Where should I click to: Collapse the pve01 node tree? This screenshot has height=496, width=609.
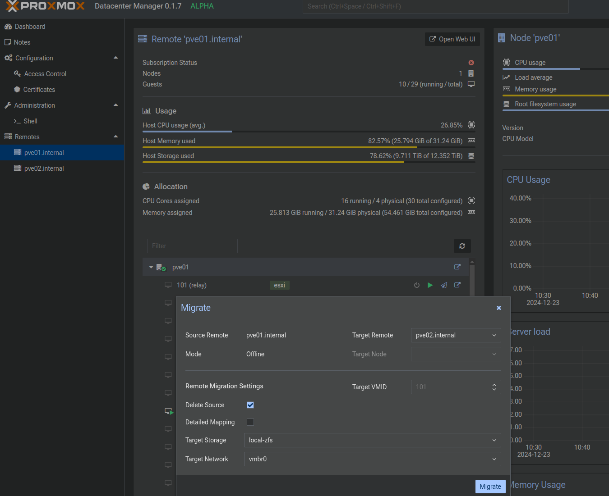click(151, 267)
